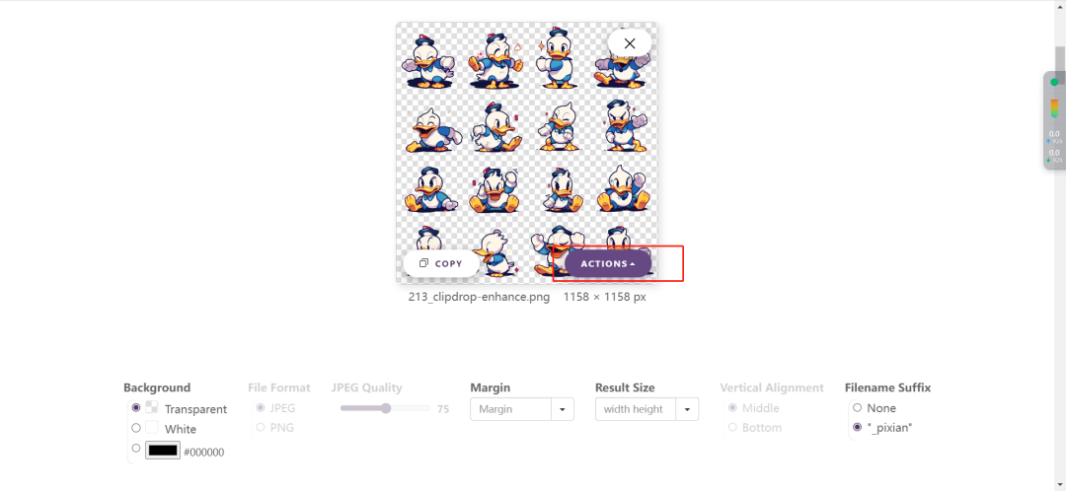Select Transparent background radio button
Viewport: 1066px width, 491px height.
click(x=136, y=408)
